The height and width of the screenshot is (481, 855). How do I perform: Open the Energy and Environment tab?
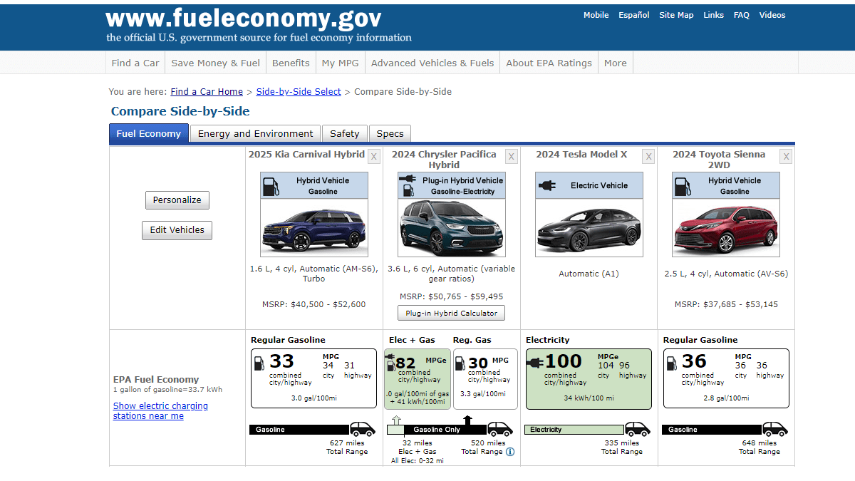click(255, 133)
